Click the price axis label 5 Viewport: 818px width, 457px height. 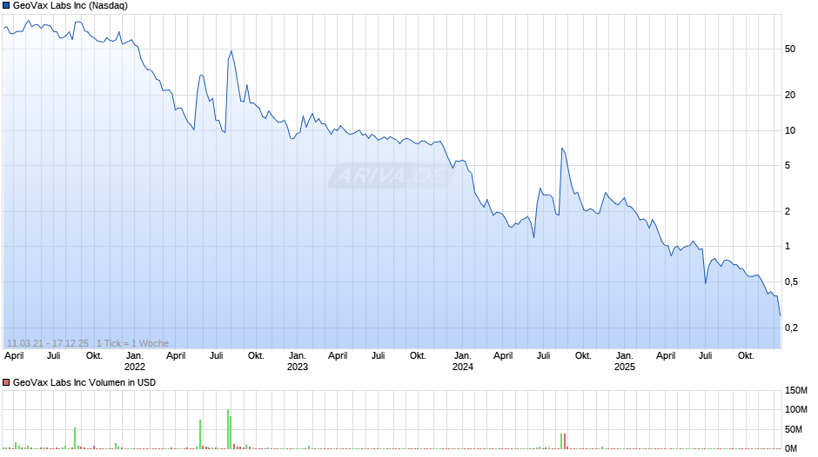(x=788, y=166)
